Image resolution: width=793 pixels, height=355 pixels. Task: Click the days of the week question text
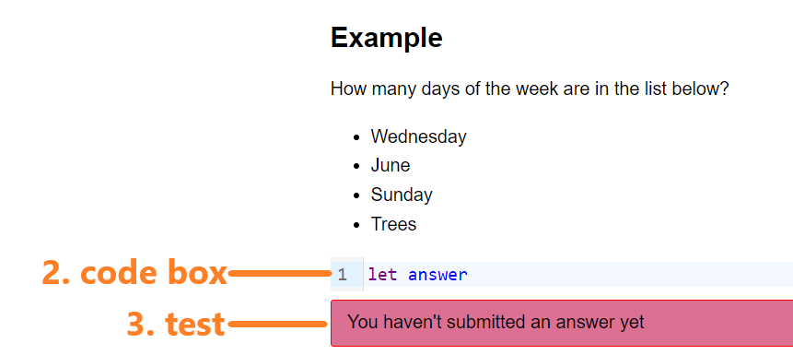(x=530, y=89)
